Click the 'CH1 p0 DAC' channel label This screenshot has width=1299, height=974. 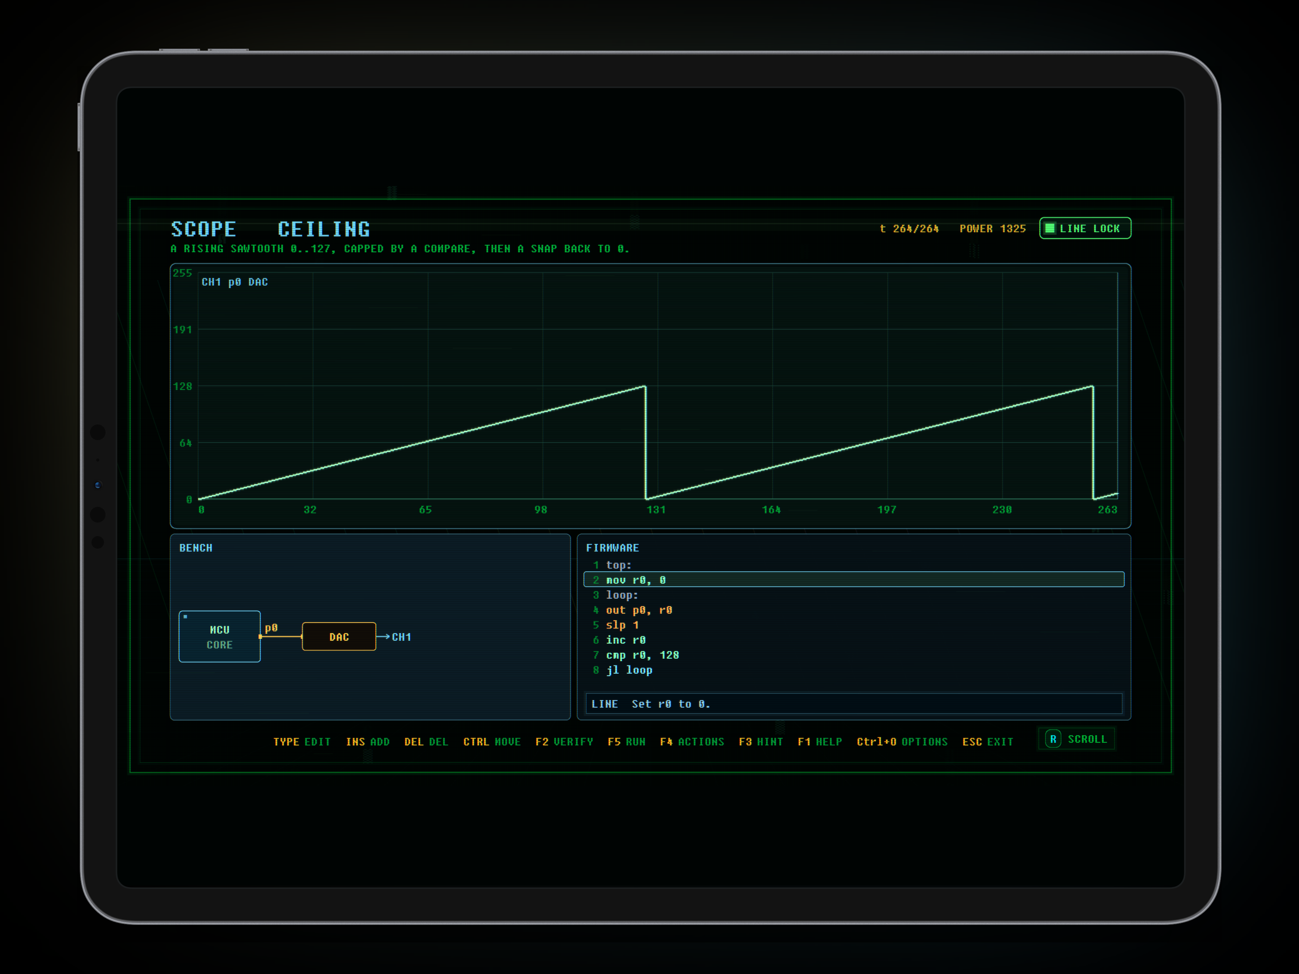235,282
